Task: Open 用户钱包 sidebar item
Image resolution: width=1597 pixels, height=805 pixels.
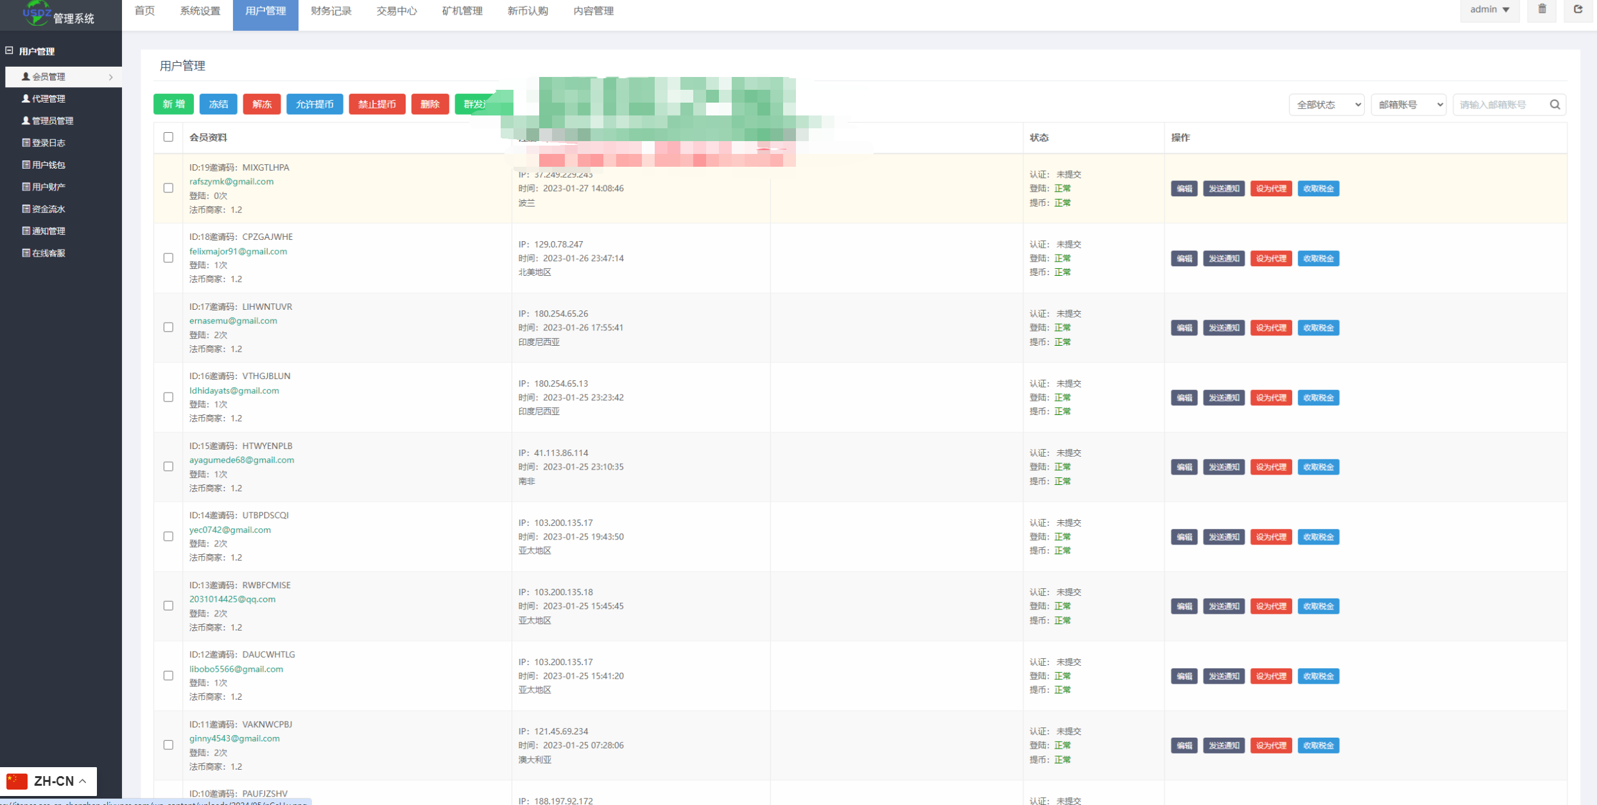Action: (x=48, y=165)
